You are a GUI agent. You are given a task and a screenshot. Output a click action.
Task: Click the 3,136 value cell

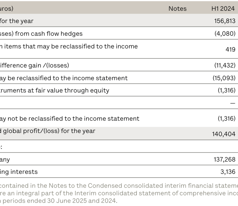tap(227, 172)
